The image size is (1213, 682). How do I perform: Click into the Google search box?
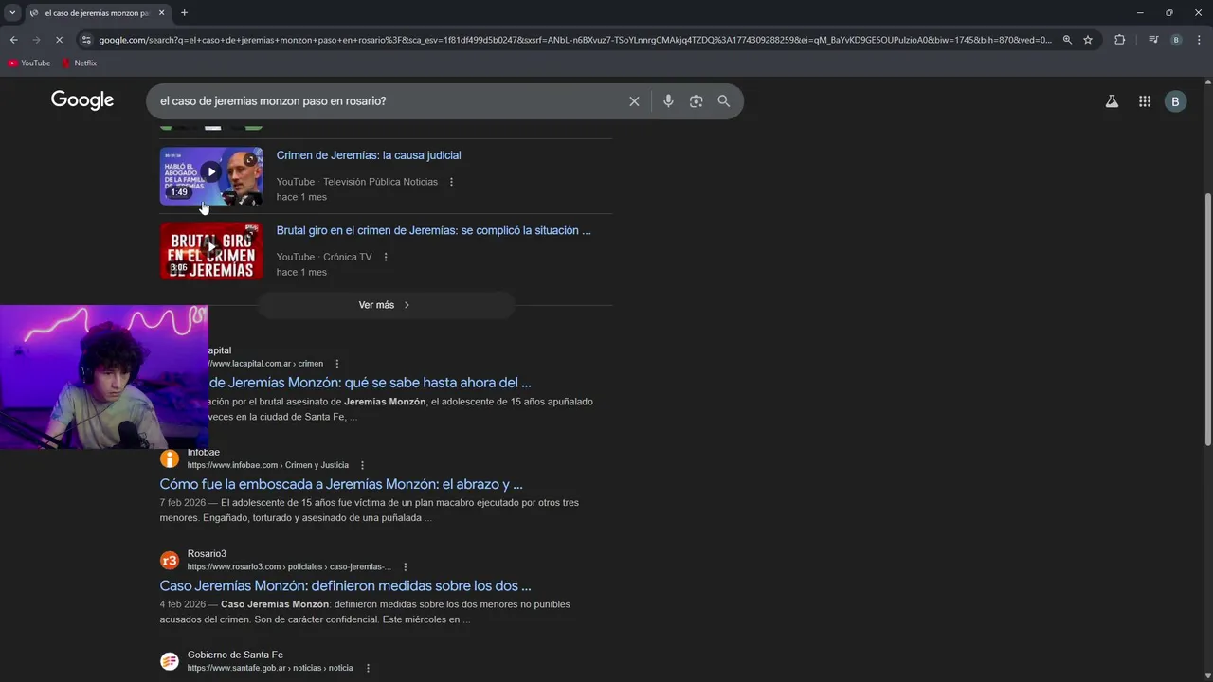[389, 101]
